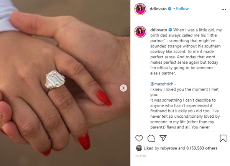Open ddlovato profile picture in the header

(140, 9)
